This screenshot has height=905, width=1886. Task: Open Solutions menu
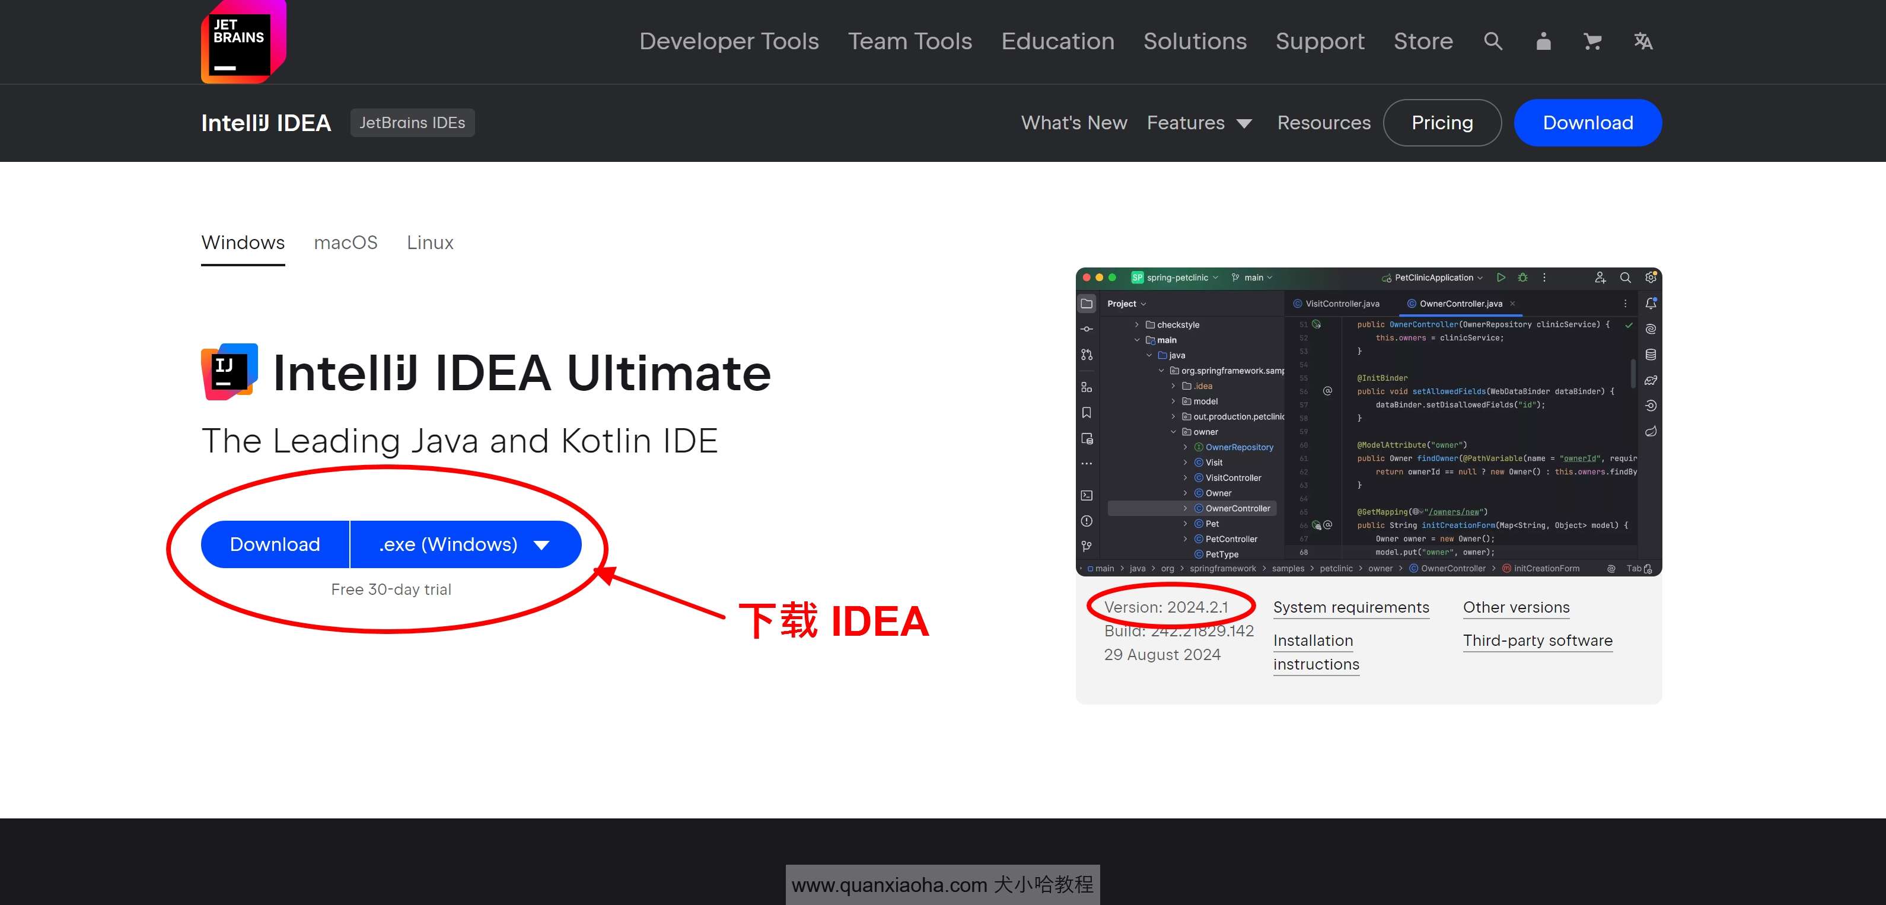[1195, 41]
